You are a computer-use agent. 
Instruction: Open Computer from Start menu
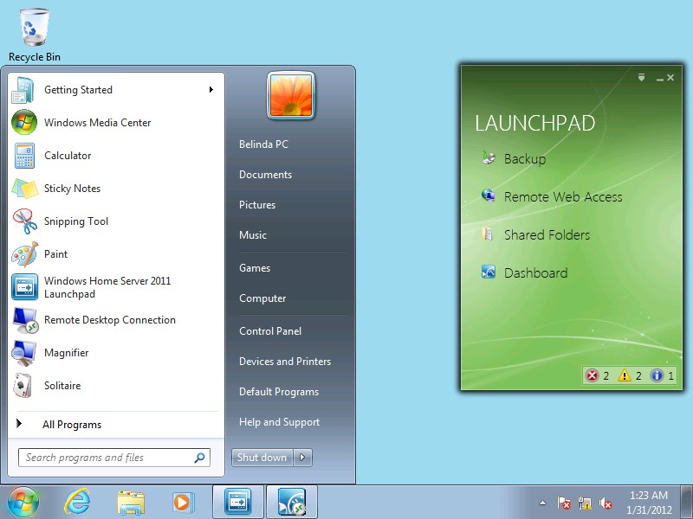pyautogui.click(x=262, y=298)
